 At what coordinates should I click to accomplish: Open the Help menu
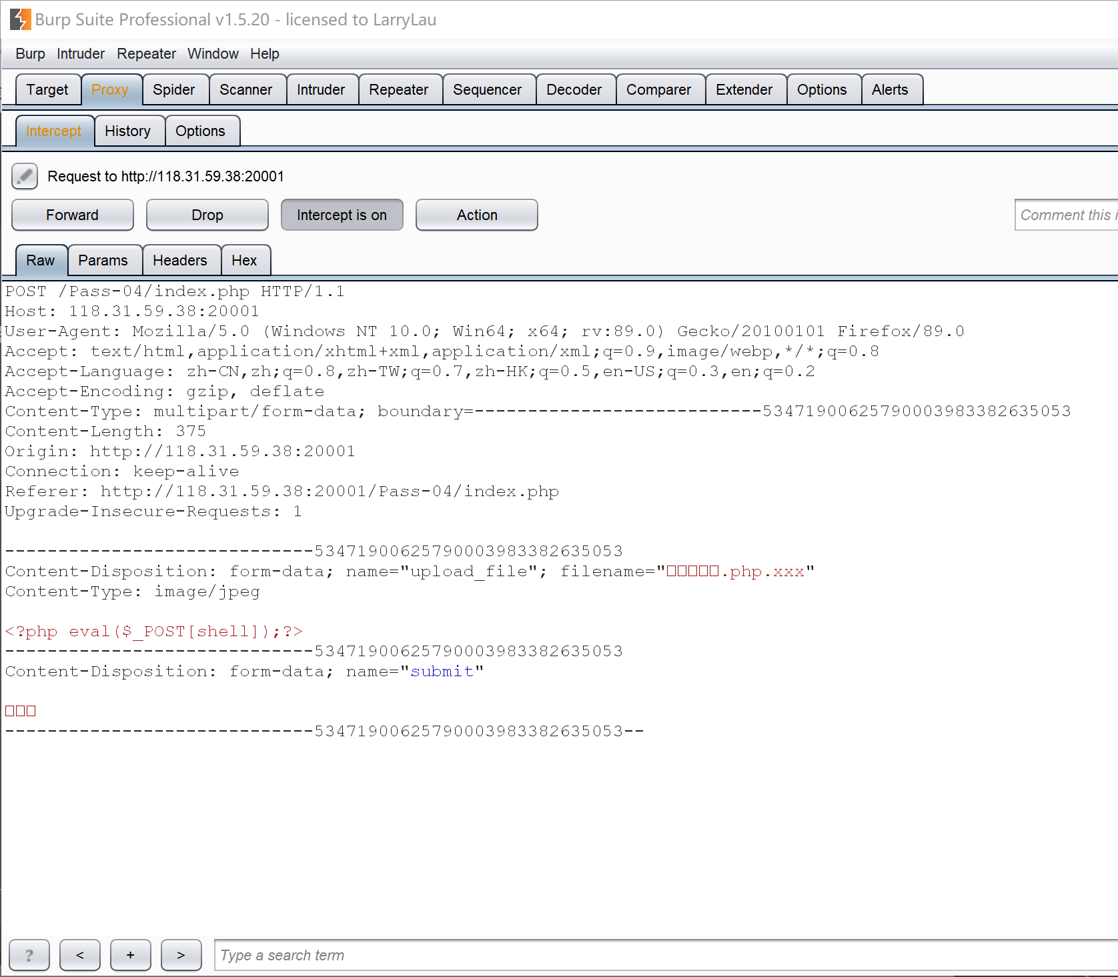coord(265,53)
